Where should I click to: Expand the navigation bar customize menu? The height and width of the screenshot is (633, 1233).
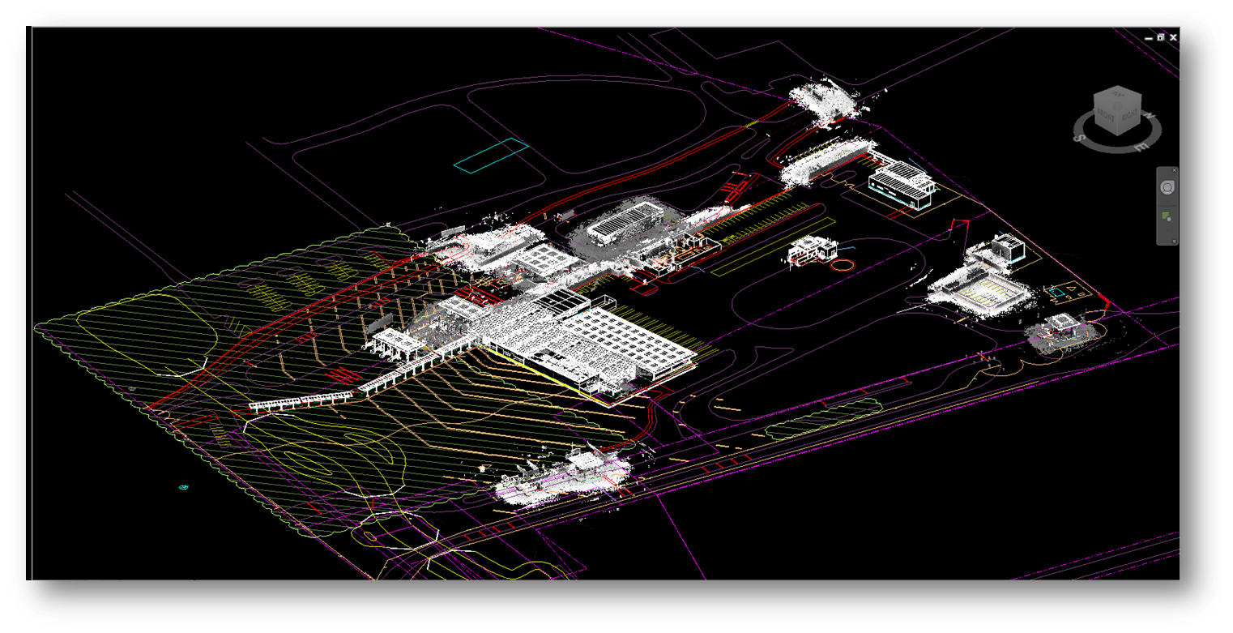pos(1174,241)
